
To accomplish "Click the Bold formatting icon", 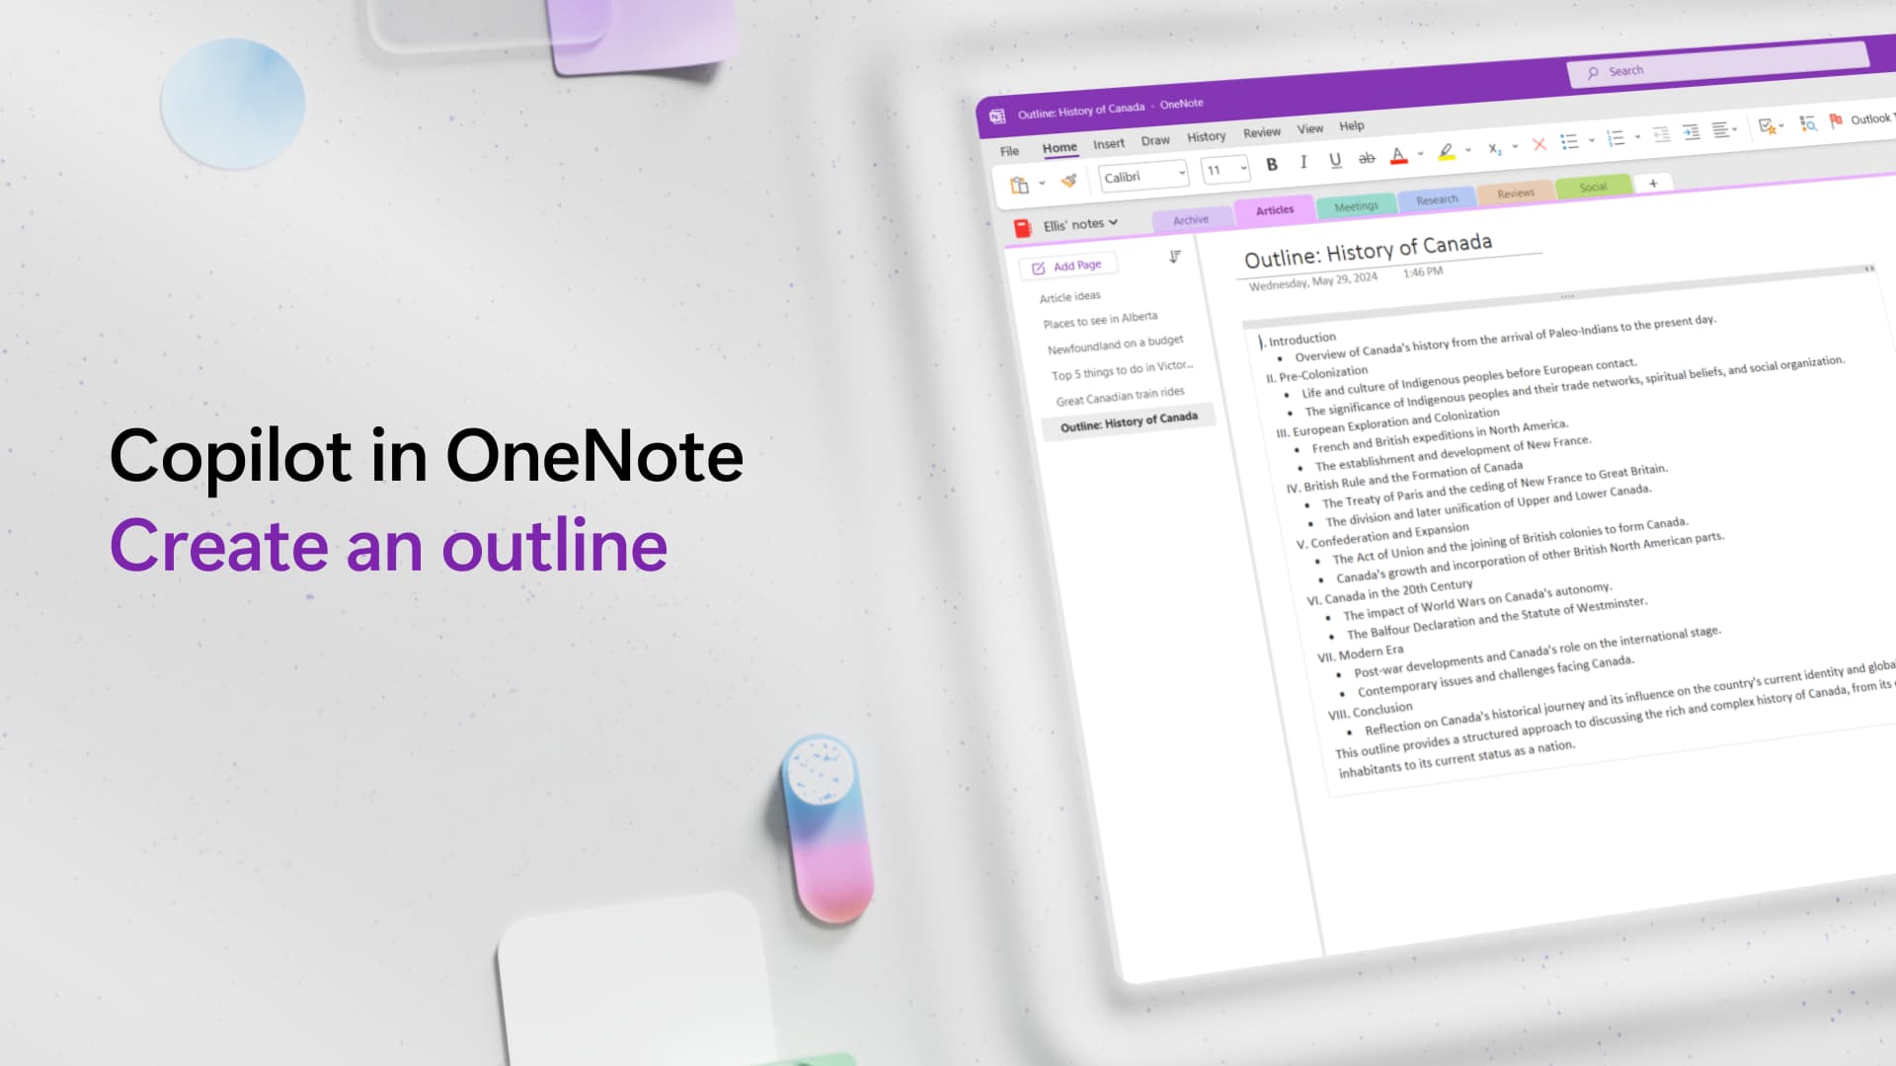I will click(x=1272, y=162).
